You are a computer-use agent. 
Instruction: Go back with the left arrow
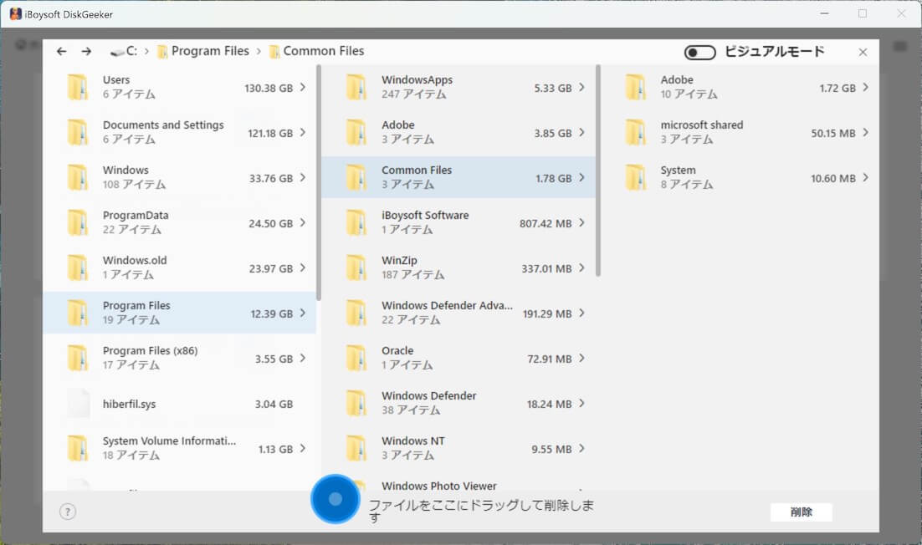coord(61,52)
